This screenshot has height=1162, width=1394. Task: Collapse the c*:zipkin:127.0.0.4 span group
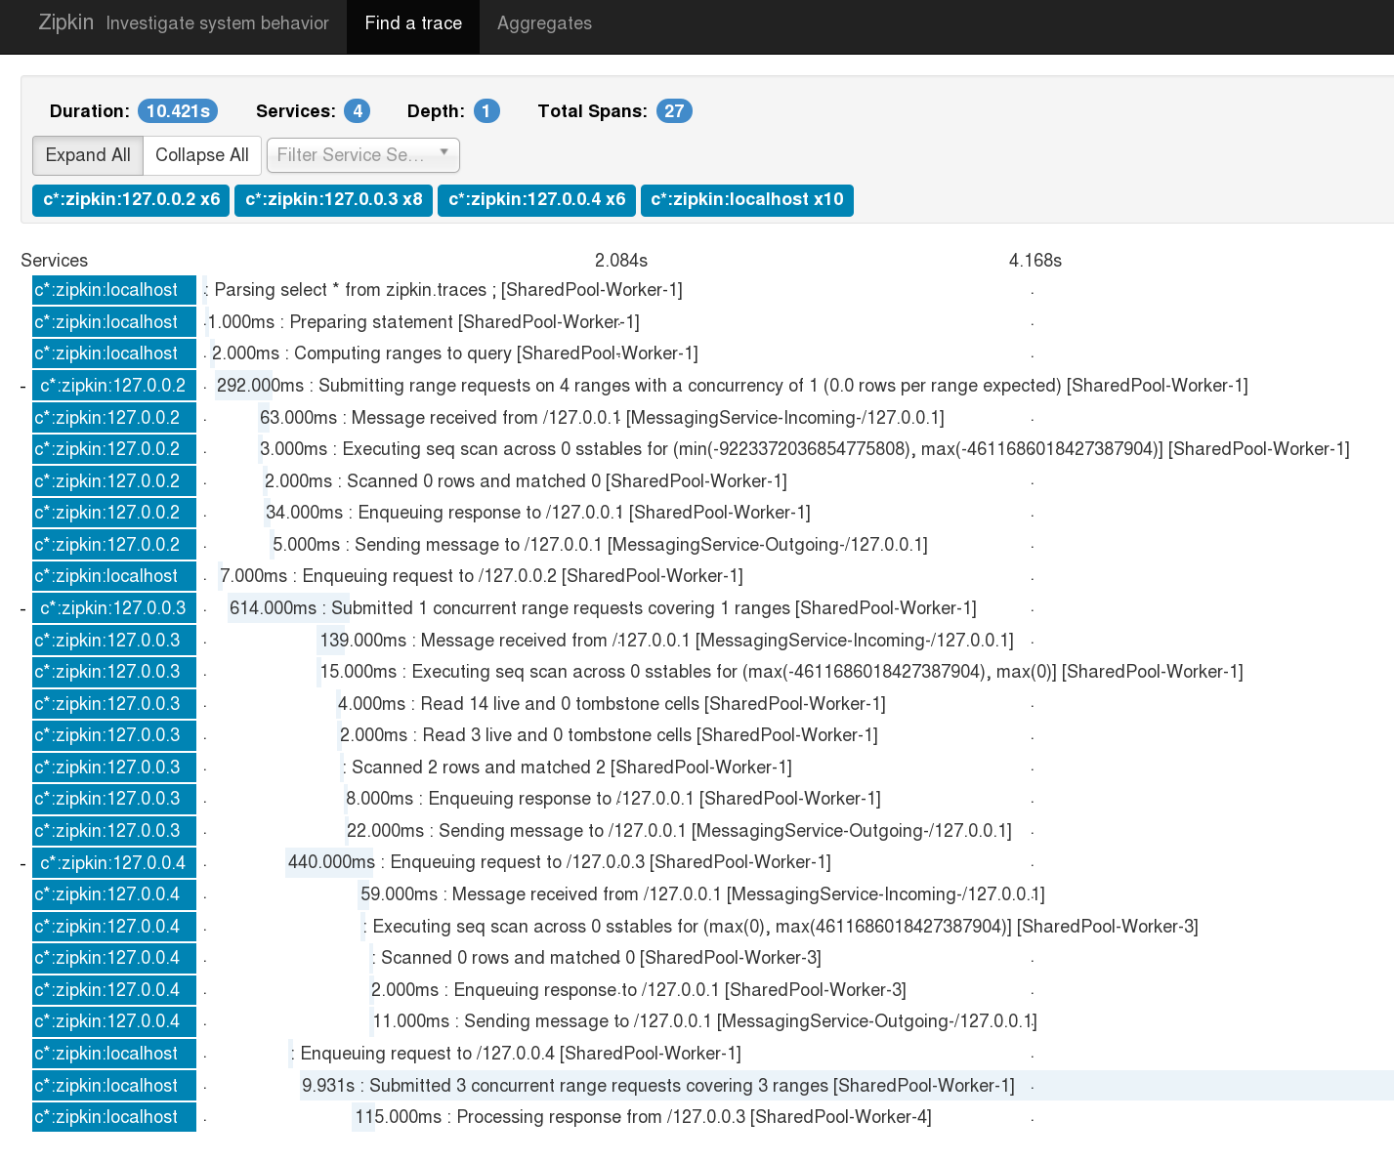(x=21, y=862)
